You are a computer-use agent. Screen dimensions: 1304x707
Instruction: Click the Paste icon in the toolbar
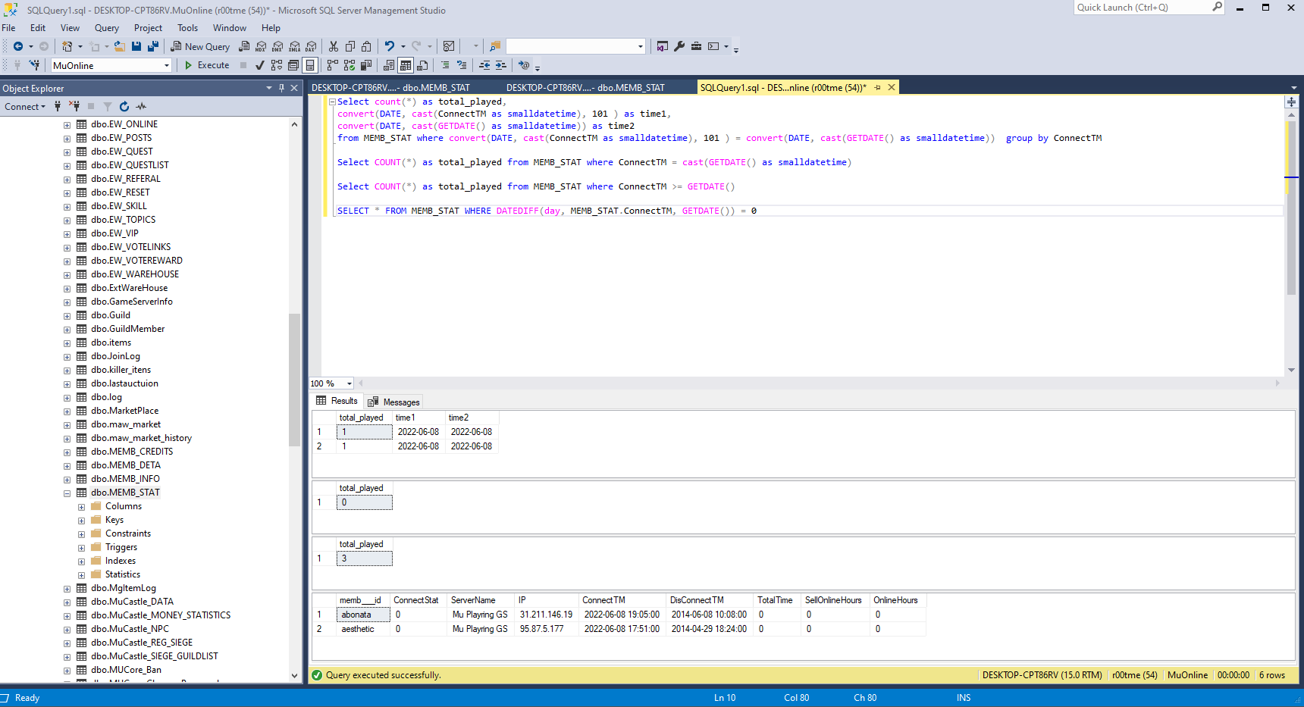click(367, 46)
